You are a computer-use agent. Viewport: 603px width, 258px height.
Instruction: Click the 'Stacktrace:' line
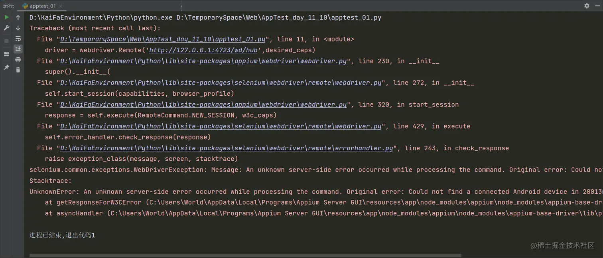pyautogui.click(x=51, y=181)
